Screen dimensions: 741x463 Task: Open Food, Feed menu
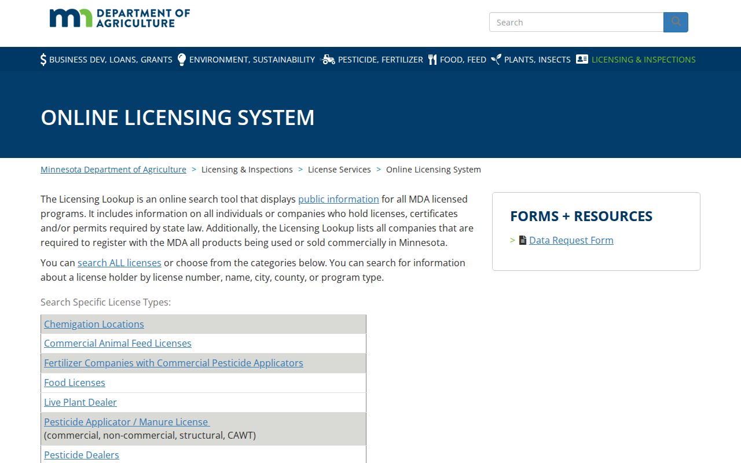pos(463,59)
